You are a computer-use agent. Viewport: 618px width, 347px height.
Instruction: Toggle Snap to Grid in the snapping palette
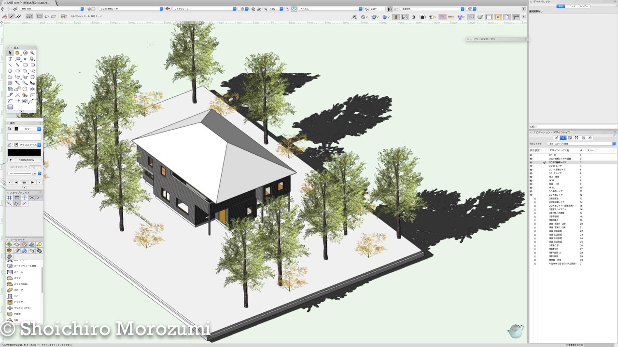point(10,198)
